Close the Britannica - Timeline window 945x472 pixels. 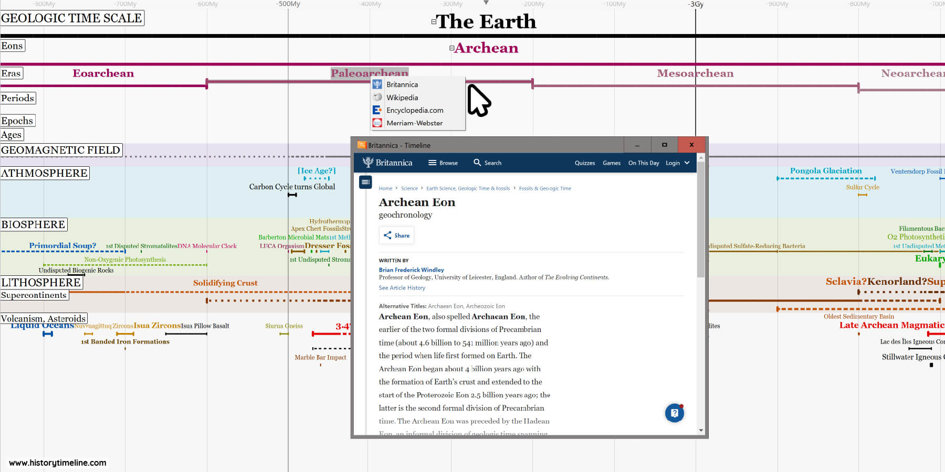[x=692, y=145]
